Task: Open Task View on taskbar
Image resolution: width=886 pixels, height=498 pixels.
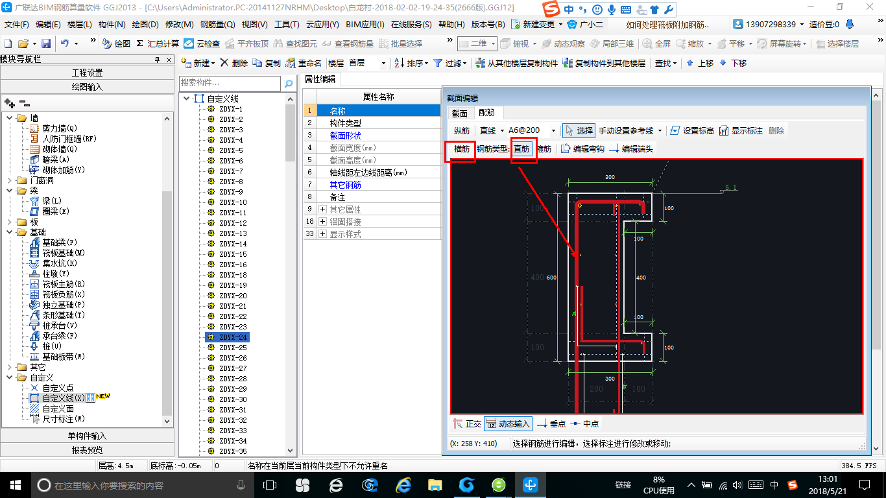Action: point(269,484)
